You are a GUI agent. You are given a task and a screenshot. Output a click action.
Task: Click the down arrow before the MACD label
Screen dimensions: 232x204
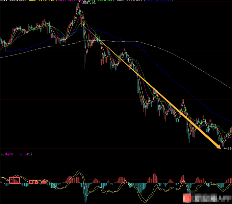coord(2,154)
